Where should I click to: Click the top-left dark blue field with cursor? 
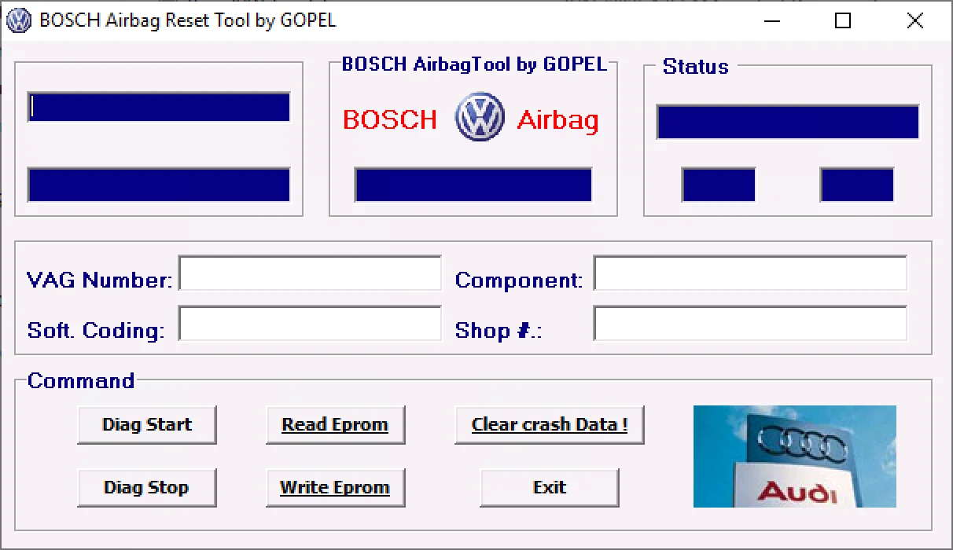pyautogui.click(x=159, y=107)
